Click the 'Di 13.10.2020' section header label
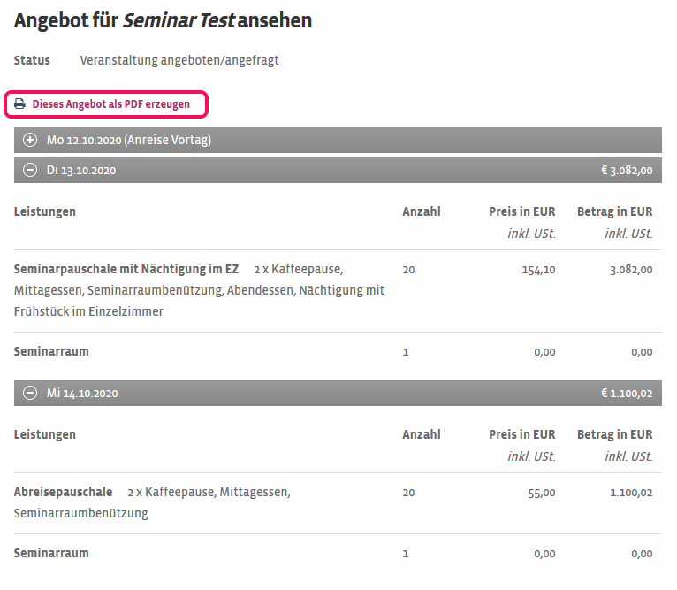The height and width of the screenshot is (590, 677). (81, 171)
